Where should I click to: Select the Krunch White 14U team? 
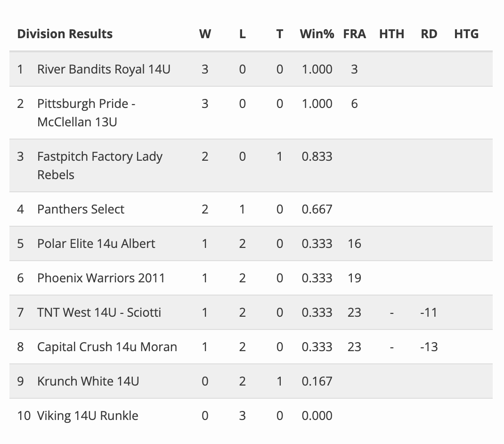tap(88, 381)
